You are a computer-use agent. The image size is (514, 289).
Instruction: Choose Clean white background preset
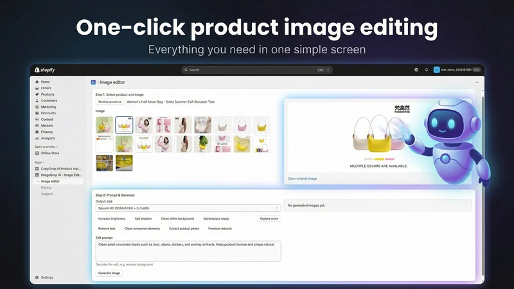(177, 218)
